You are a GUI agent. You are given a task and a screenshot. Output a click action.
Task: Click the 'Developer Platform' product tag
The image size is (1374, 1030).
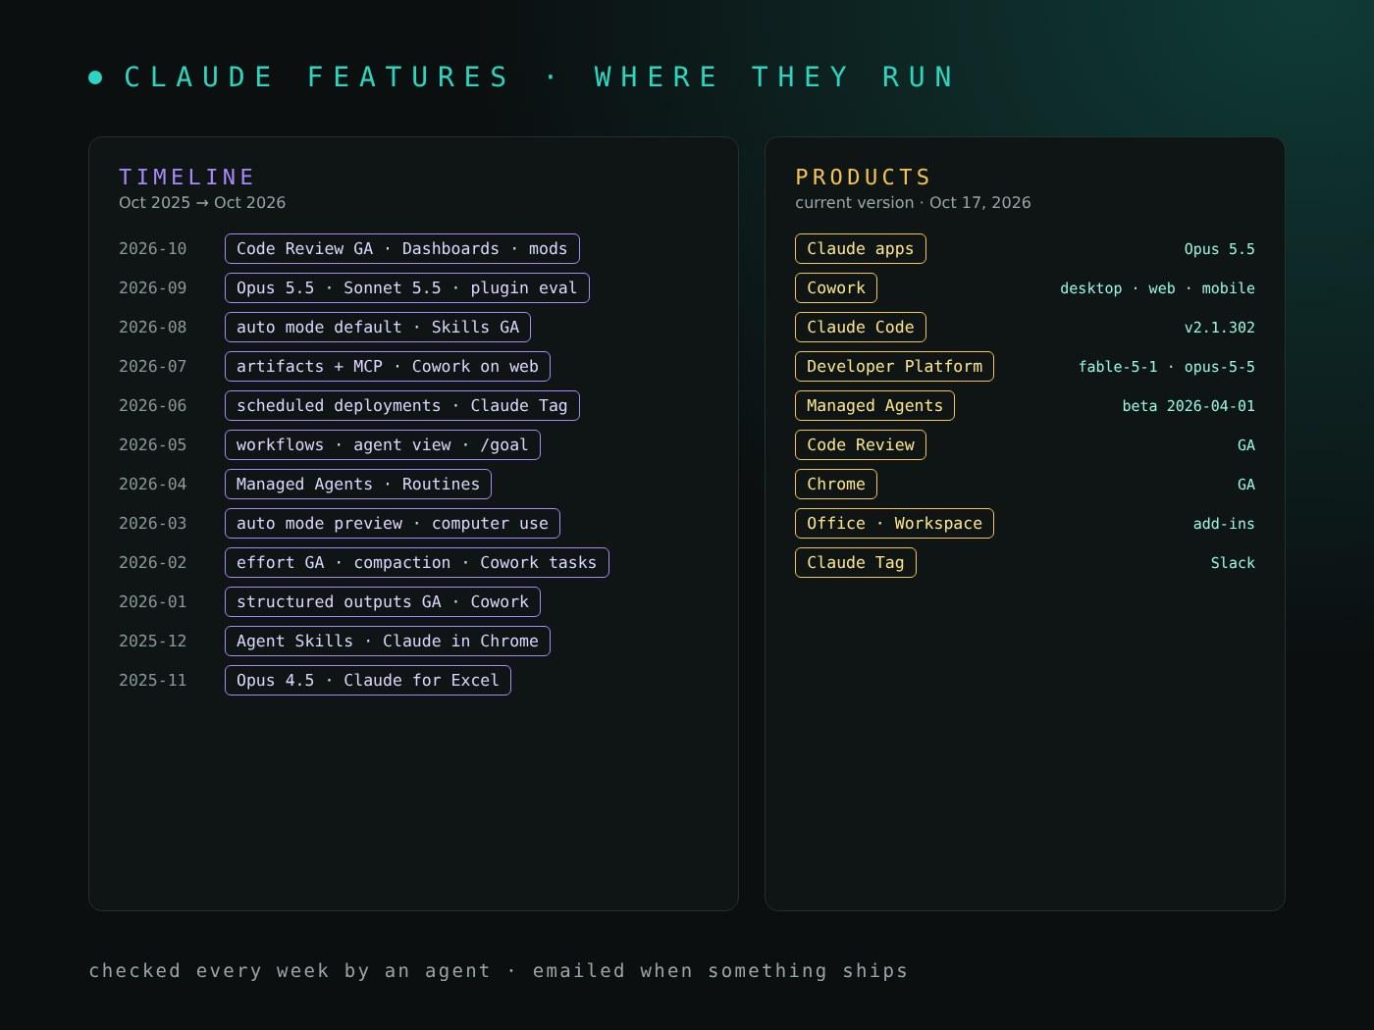click(x=895, y=367)
